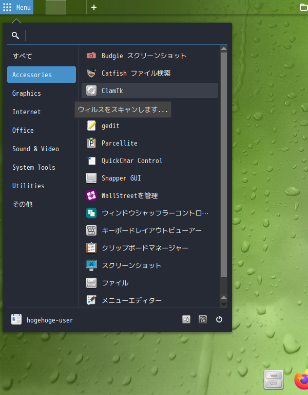Open settings sliders icon in menu footer
Viewport: 308px width, 395px height.
click(186, 319)
